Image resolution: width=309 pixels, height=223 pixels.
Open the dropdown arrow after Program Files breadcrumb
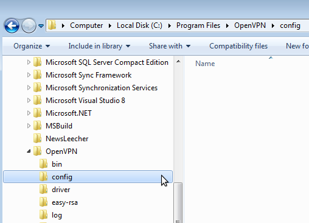point(227,25)
